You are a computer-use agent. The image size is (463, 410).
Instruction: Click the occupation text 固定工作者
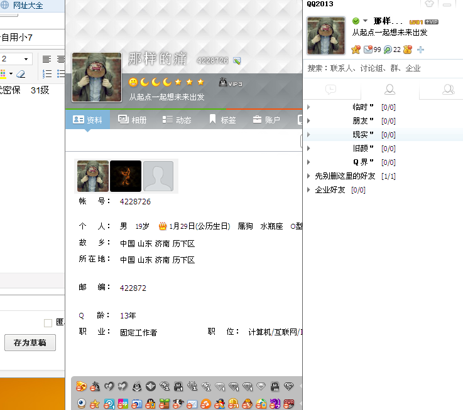[x=138, y=332]
